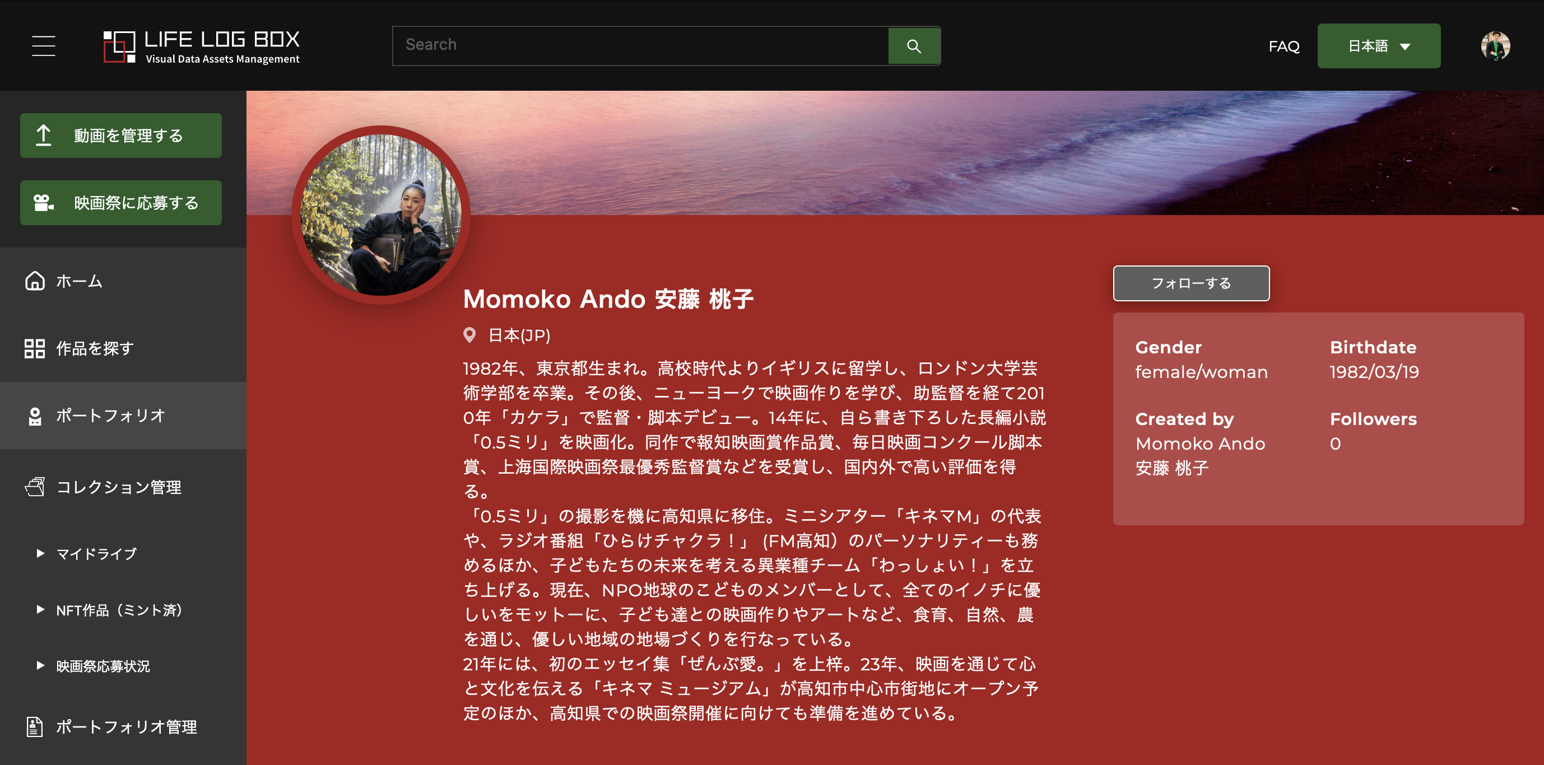Click the 動画を管理する button
This screenshot has width=1544, height=765.
pyautogui.click(x=121, y=136)
